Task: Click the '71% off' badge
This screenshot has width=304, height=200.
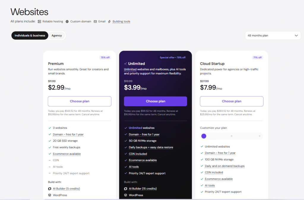Action: pos(257,57)
